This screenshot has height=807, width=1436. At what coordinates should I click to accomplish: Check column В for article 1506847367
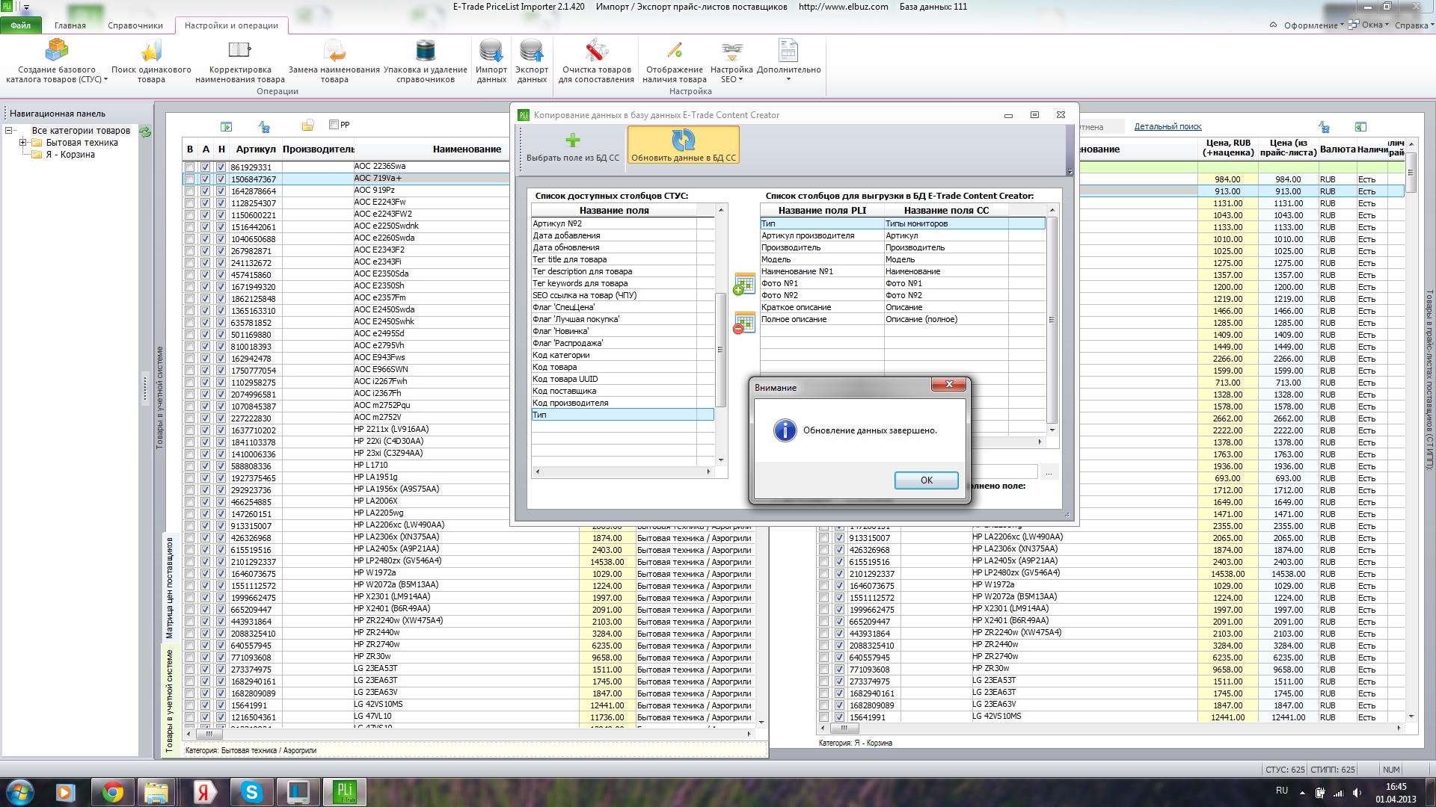[190, 179]
